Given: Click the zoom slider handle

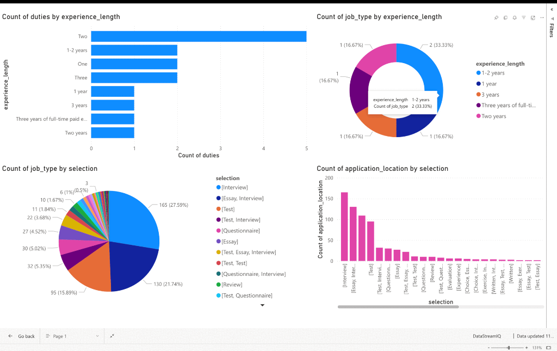Looking at the screenshot, I should pos(509,347).
